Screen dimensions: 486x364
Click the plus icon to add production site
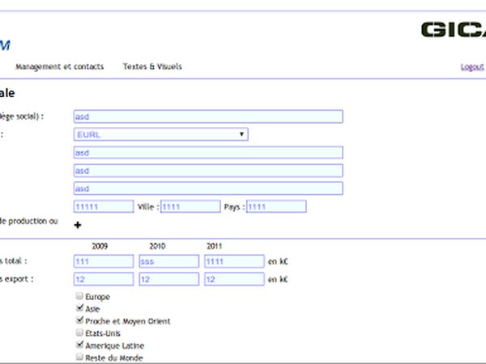[78, 225]
